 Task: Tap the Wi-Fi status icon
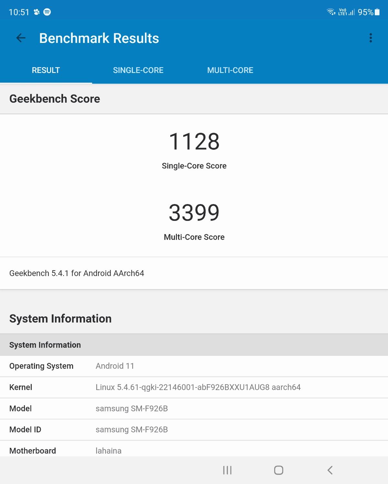331,12
